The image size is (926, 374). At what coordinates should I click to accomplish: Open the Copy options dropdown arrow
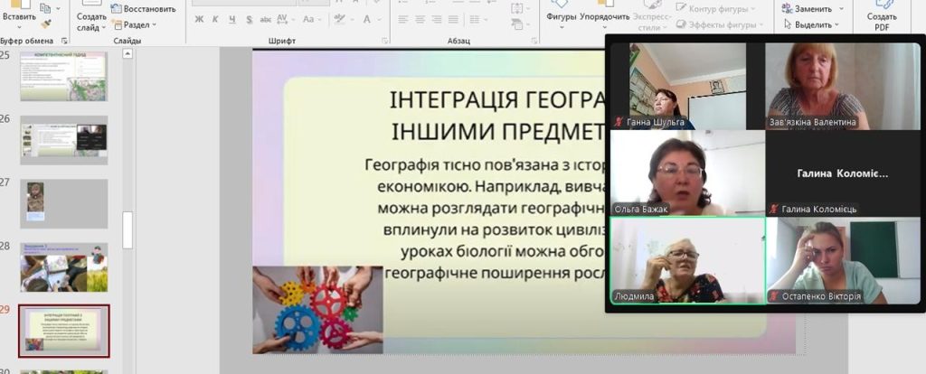[x=58, y=8]
